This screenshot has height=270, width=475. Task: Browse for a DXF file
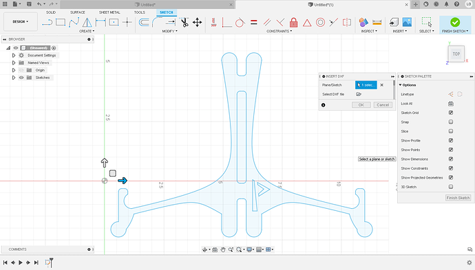click(x=359, y=94)
